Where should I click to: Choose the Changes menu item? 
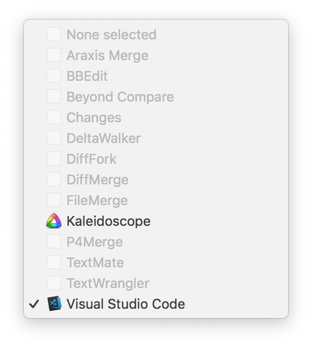tap(156, 118)
